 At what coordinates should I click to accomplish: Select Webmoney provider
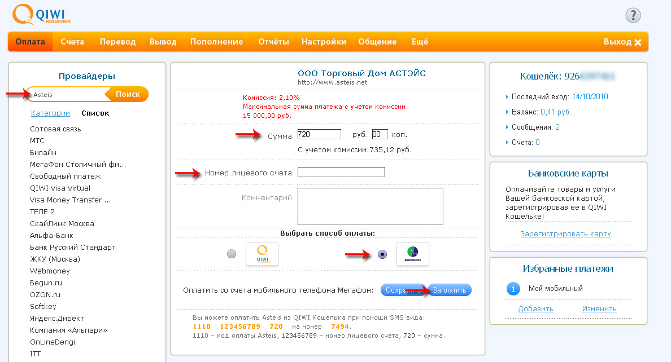(x=50, y=271)
